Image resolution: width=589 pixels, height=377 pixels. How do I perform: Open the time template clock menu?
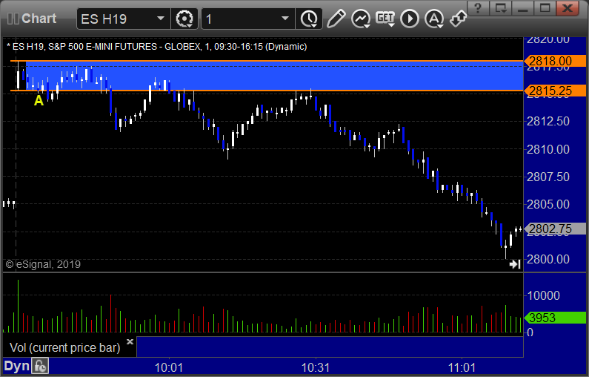coord(309,19)
